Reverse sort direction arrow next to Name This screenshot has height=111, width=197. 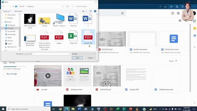(176, 61)
